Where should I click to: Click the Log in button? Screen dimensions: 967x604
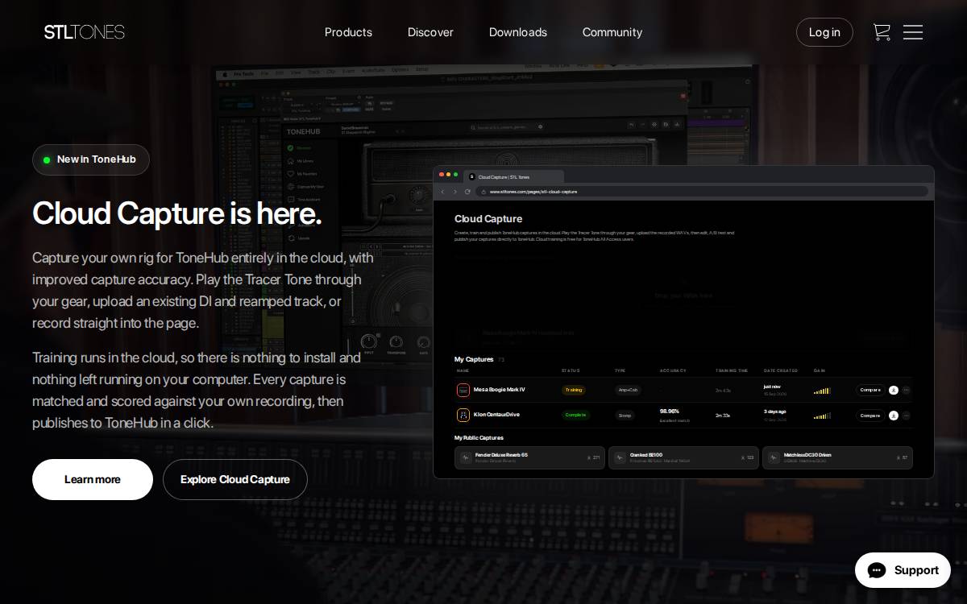tap(824, 32)
